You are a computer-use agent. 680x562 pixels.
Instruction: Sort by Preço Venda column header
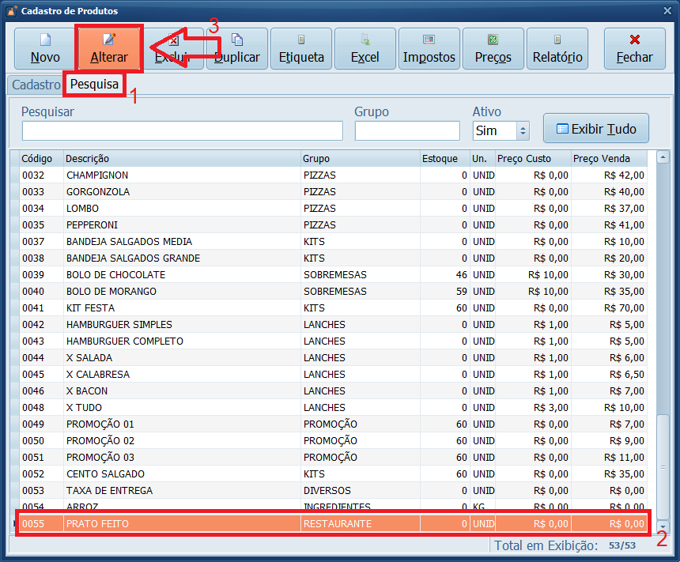609,159
